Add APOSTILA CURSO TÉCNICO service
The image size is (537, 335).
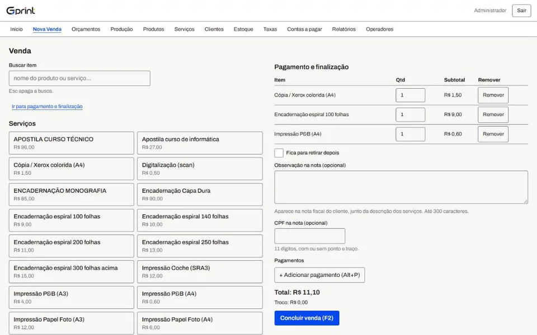tap(71, 143)
